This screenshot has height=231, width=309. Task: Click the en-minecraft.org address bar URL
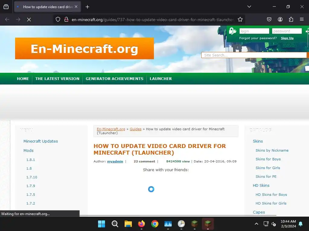click(x=153, y=20)
